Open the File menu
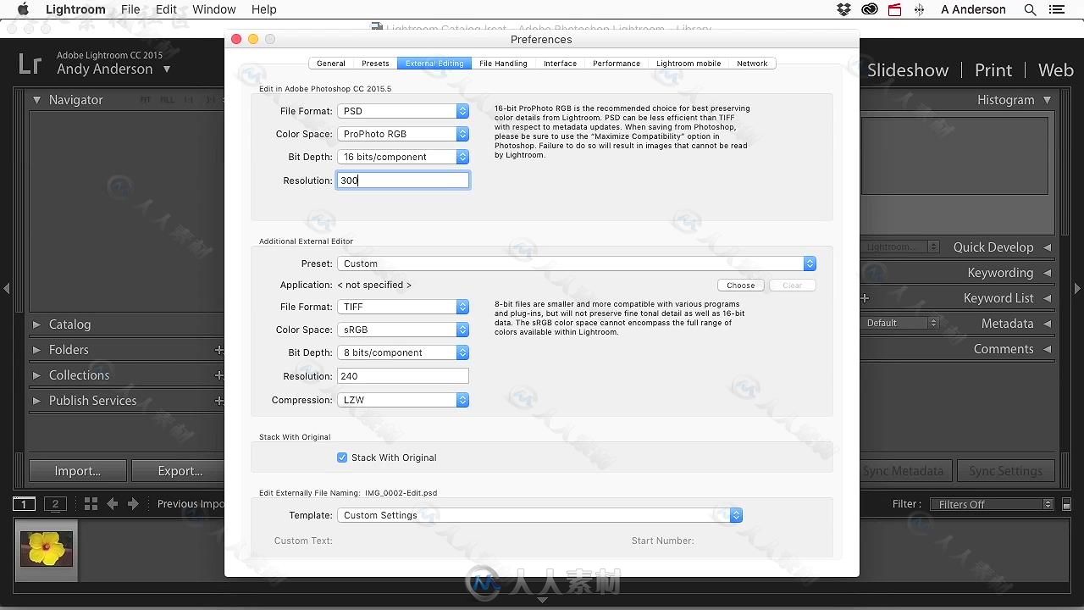 point(130,9)
